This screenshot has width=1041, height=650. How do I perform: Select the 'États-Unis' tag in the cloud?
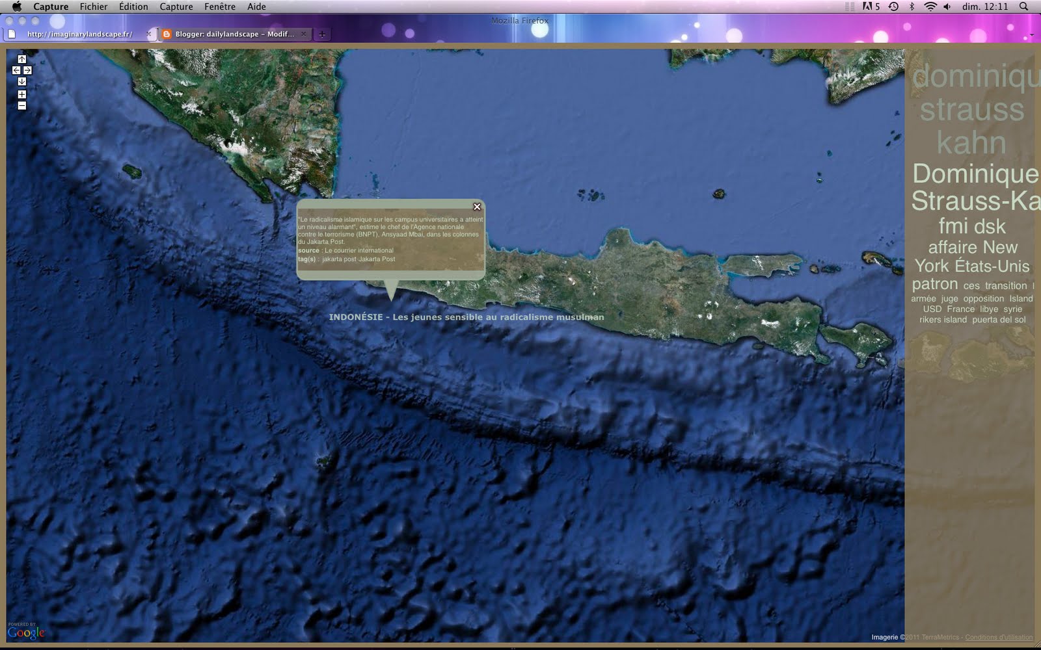992,266
